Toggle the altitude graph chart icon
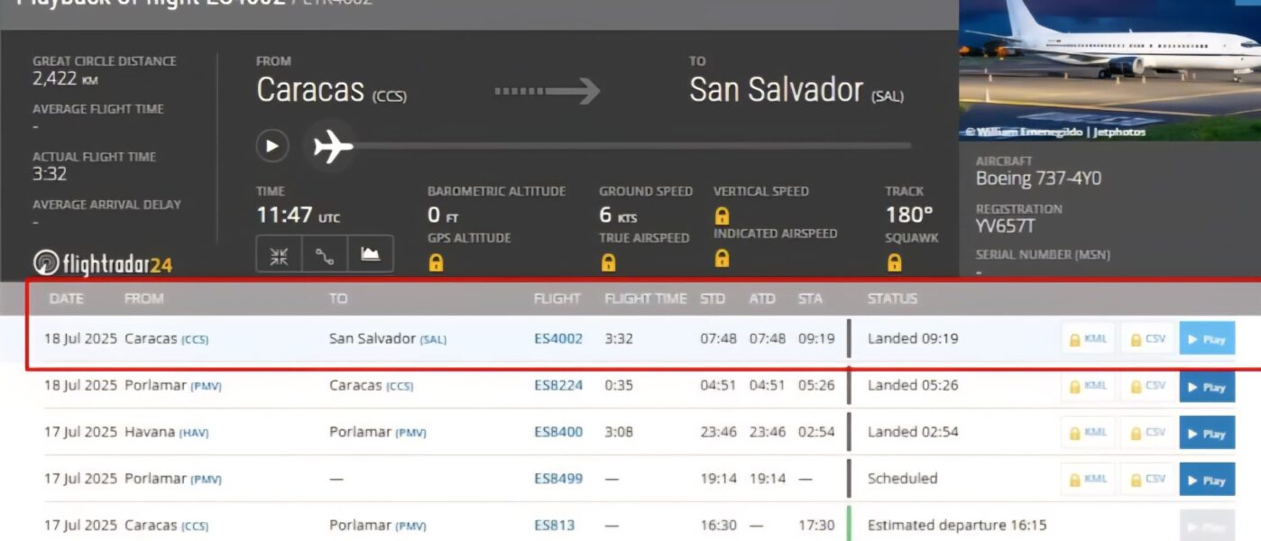1261x541 pixels. [x=370, y=254]
